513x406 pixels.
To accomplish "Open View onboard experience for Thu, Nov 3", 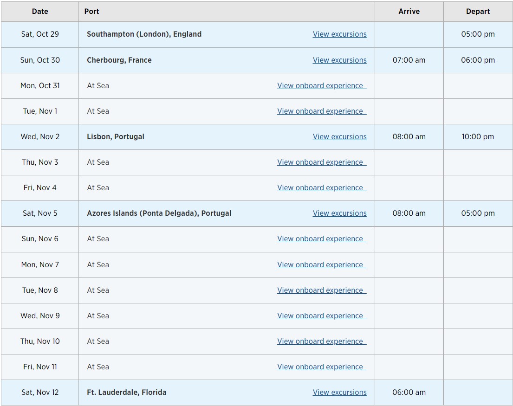I will [x=322, y=162].
